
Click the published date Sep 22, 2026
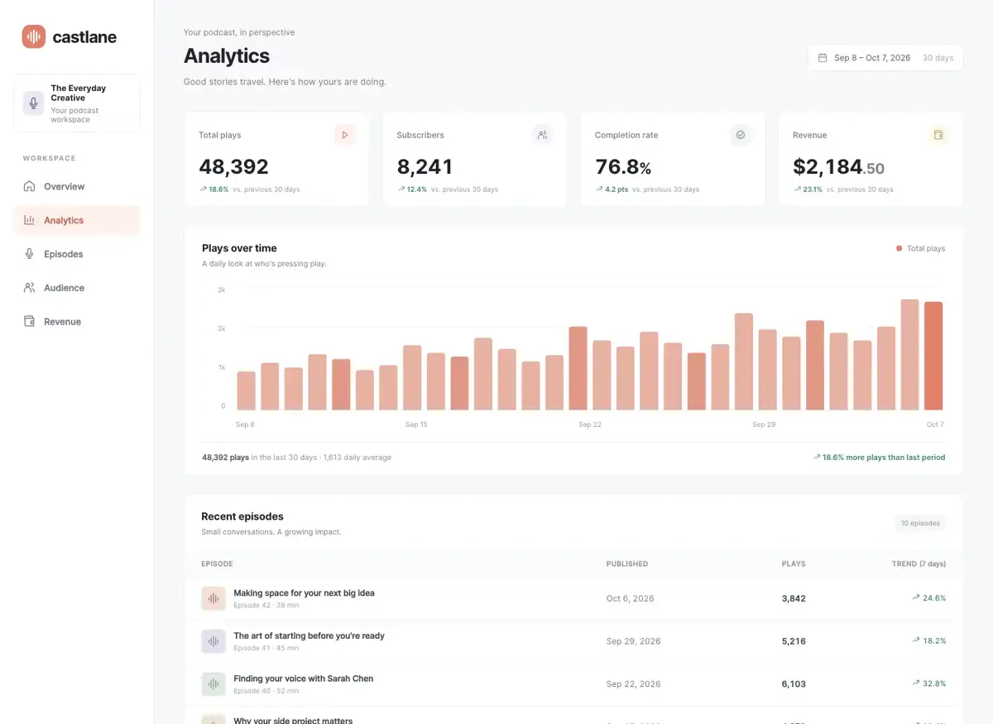[x=634, y=684]
